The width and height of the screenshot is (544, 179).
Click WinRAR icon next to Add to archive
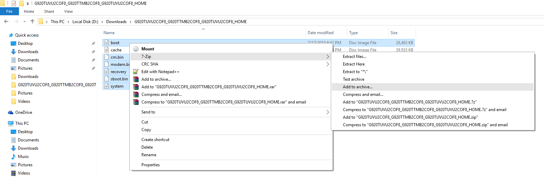[x=136, y=79]
